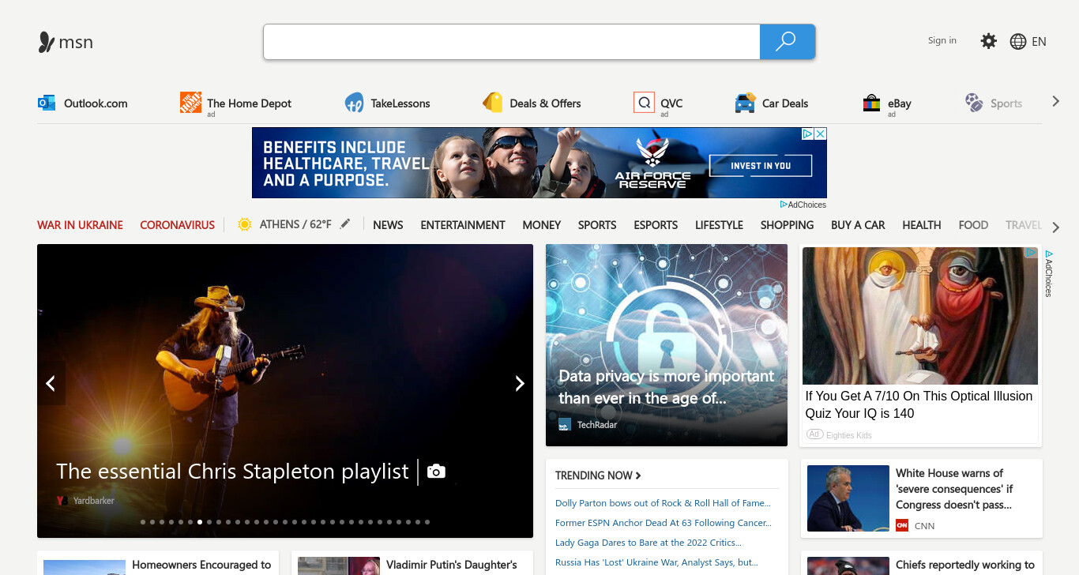Image resolution: width=1079 pixels, height=575 pixels.
Task: Open the CORONAVIRUS section
Action: (x=177, y=225)
